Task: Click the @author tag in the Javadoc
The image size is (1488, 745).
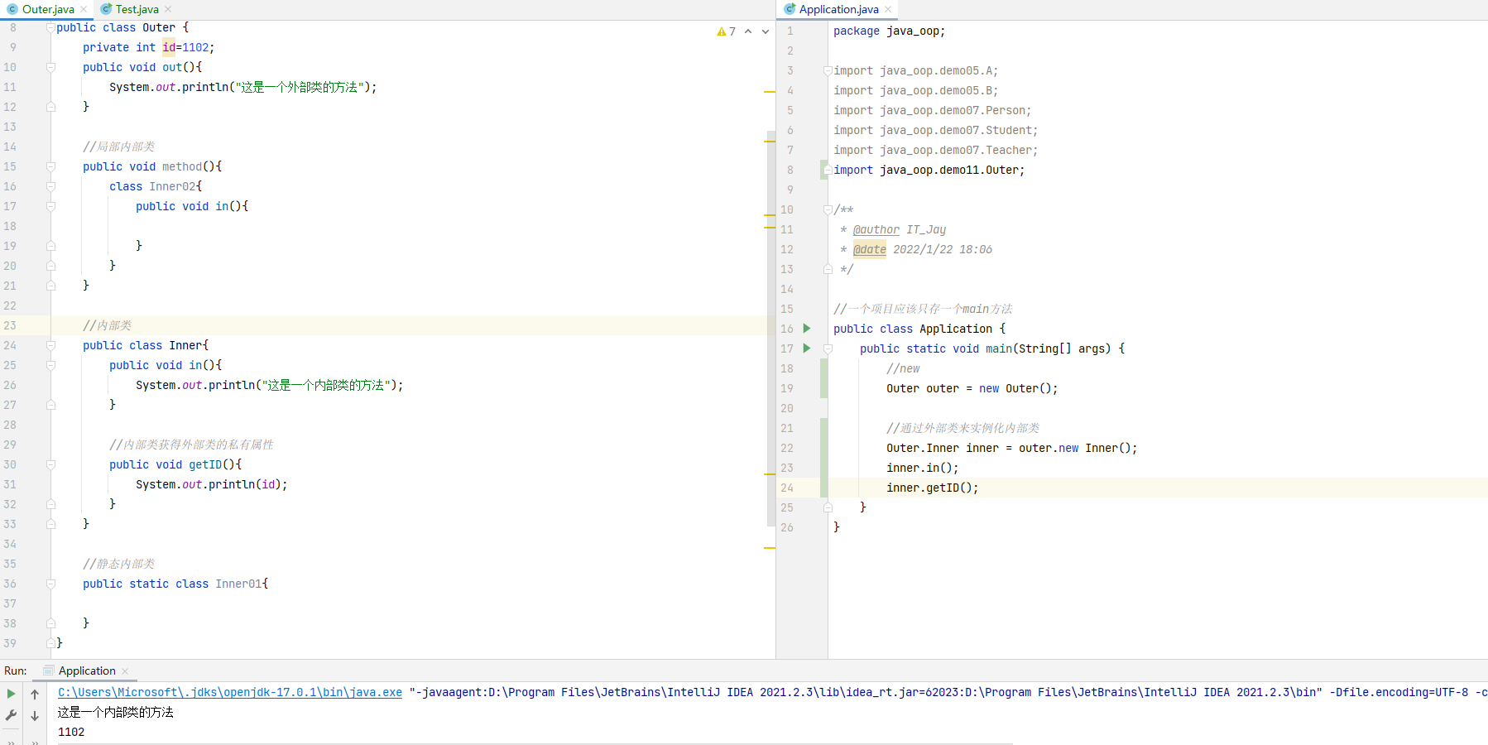Action: (876, 229)
